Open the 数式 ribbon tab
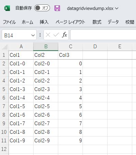Viewport: 136px width, 155px height. click(x=97, y=22)
